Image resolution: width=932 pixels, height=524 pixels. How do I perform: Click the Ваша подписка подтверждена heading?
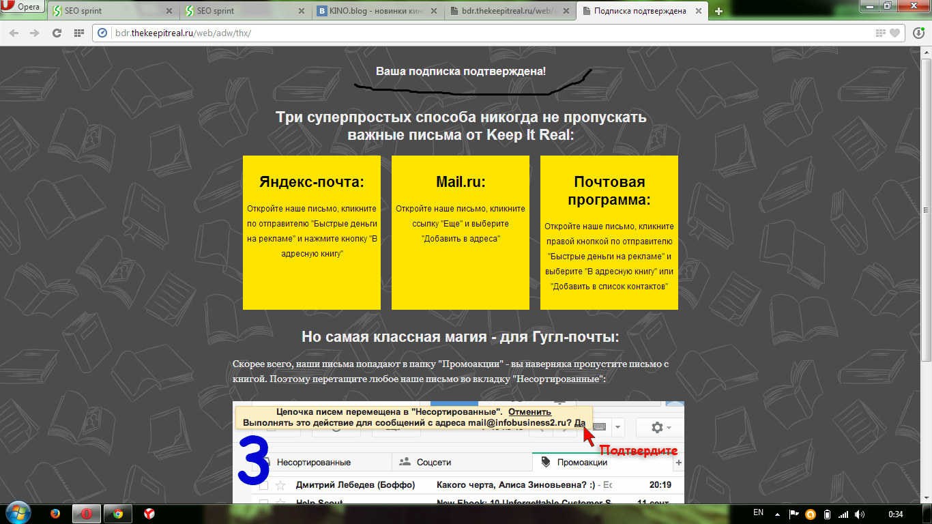point(461,71)
